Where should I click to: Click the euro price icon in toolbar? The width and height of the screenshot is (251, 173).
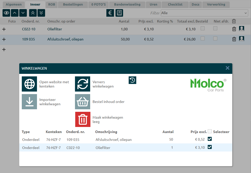coord(110,13)
